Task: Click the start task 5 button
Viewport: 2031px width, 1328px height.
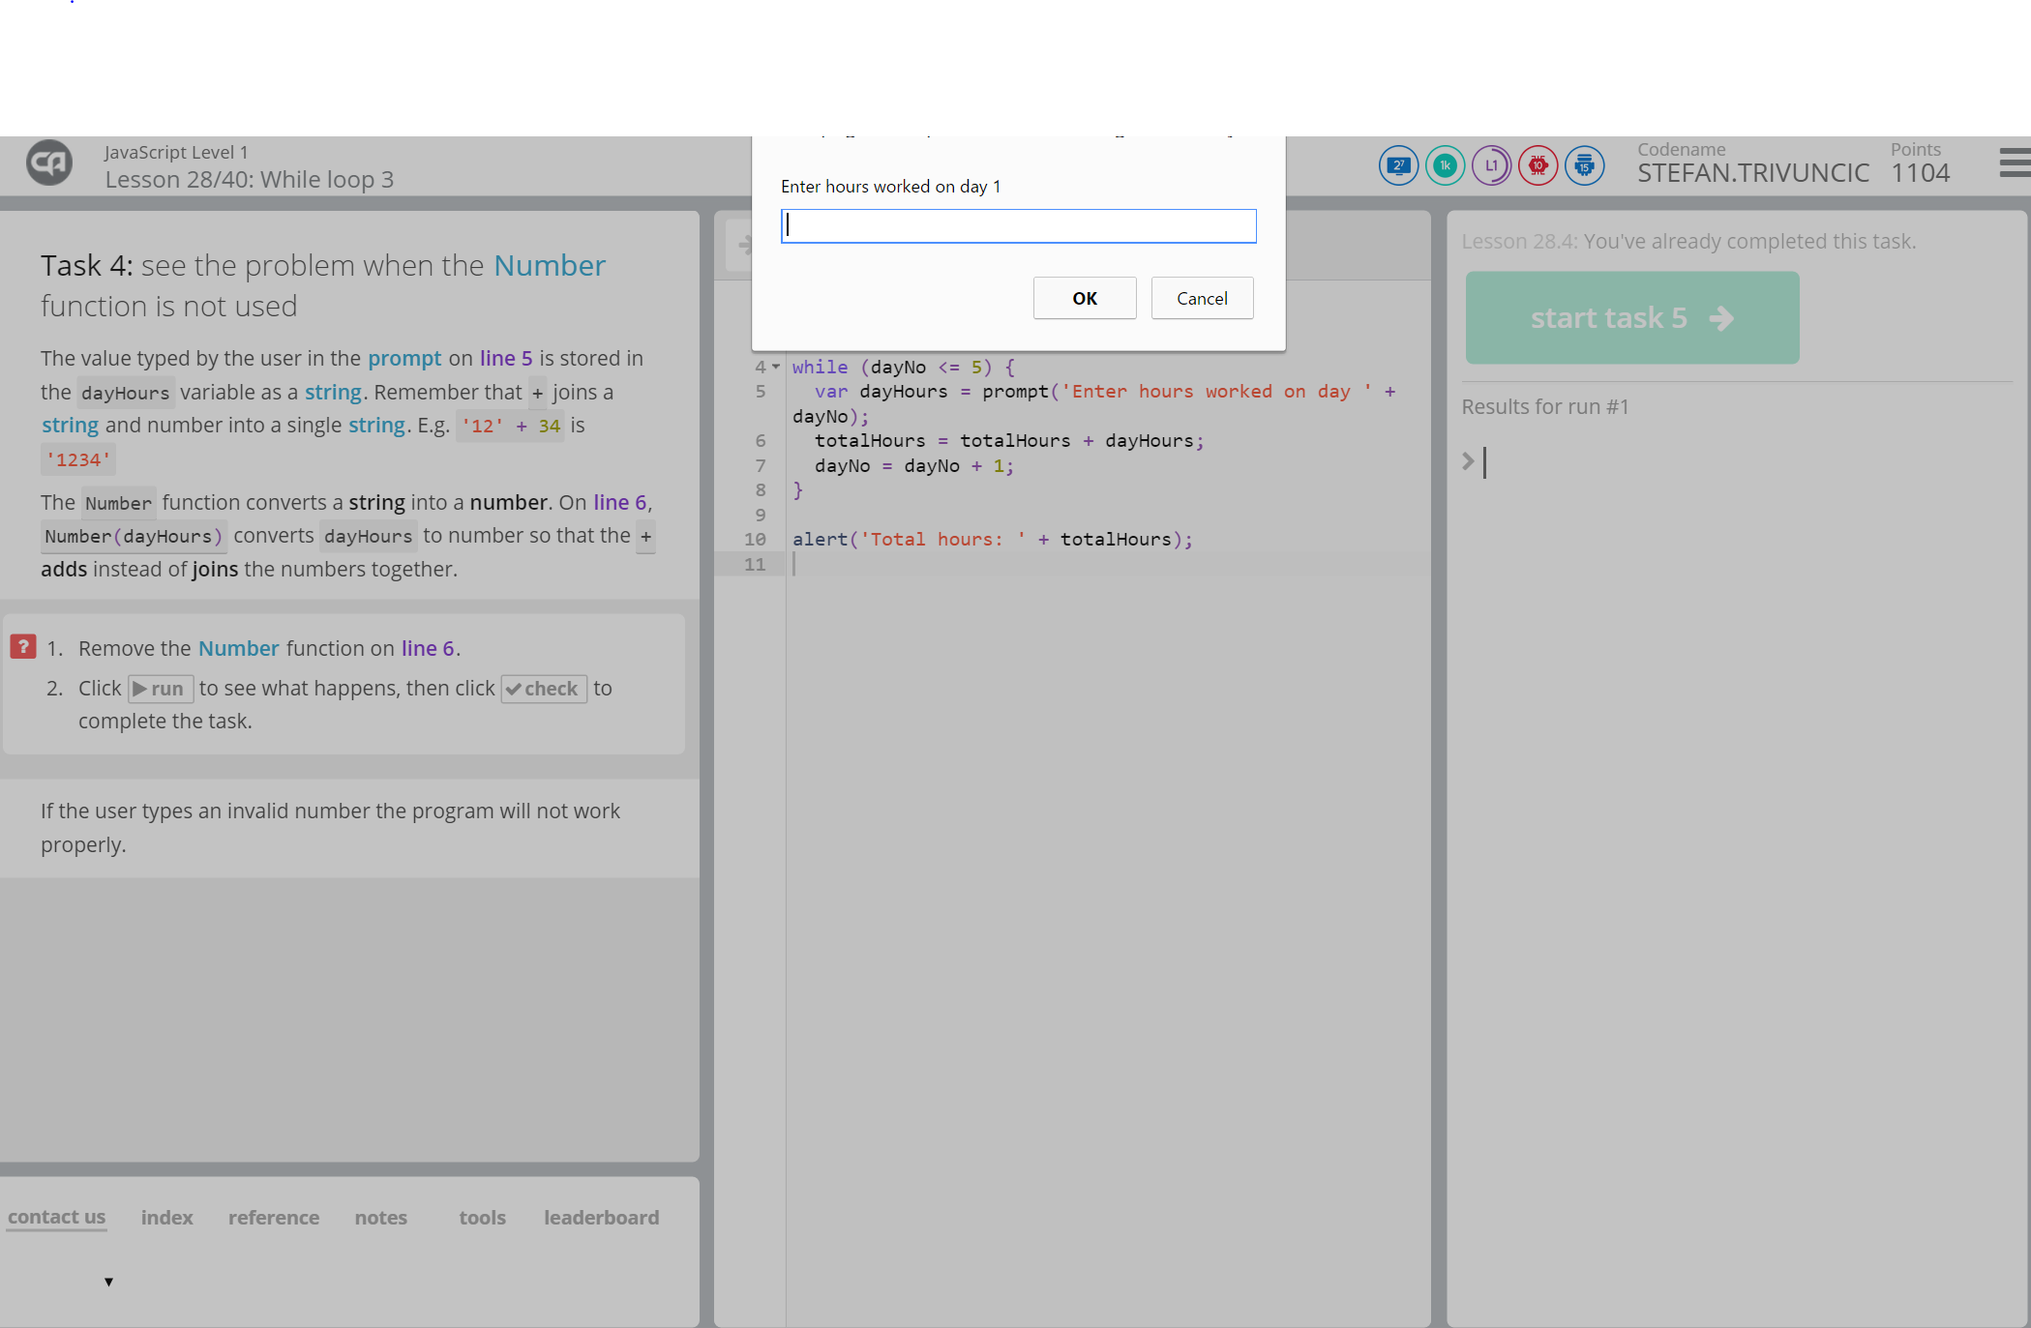Action: (x=1631, y=318)
